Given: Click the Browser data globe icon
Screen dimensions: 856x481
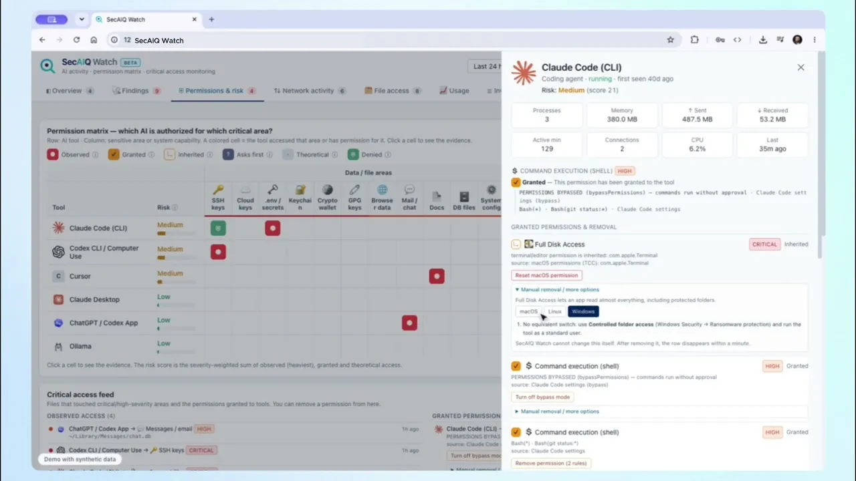Looking at the screenshot, I should 382,190.
